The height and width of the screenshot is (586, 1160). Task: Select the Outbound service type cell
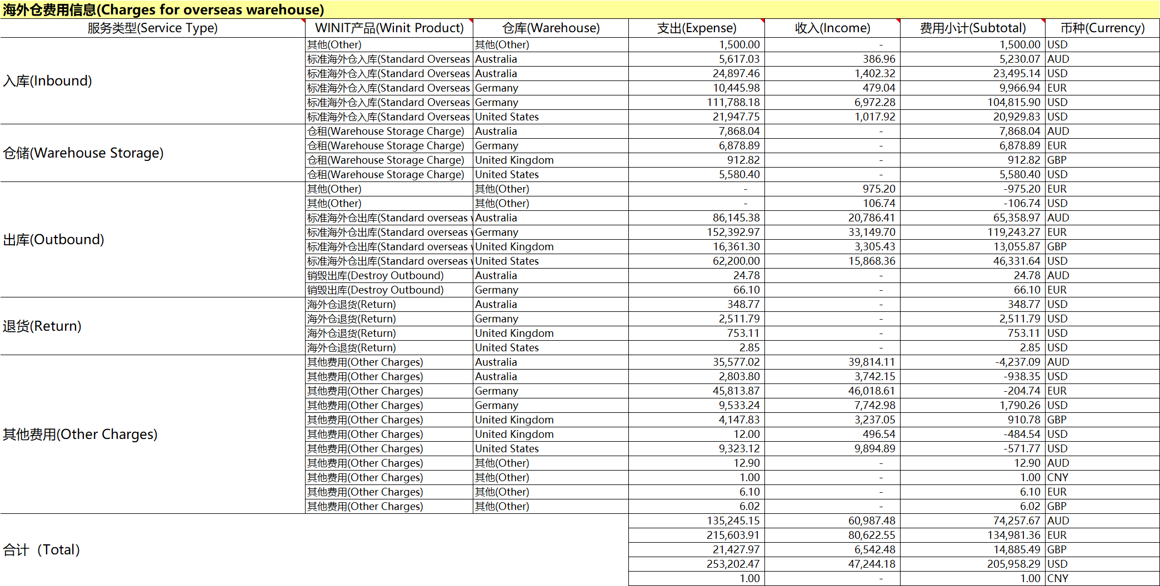pyautogui.click(x=153, y=239)
